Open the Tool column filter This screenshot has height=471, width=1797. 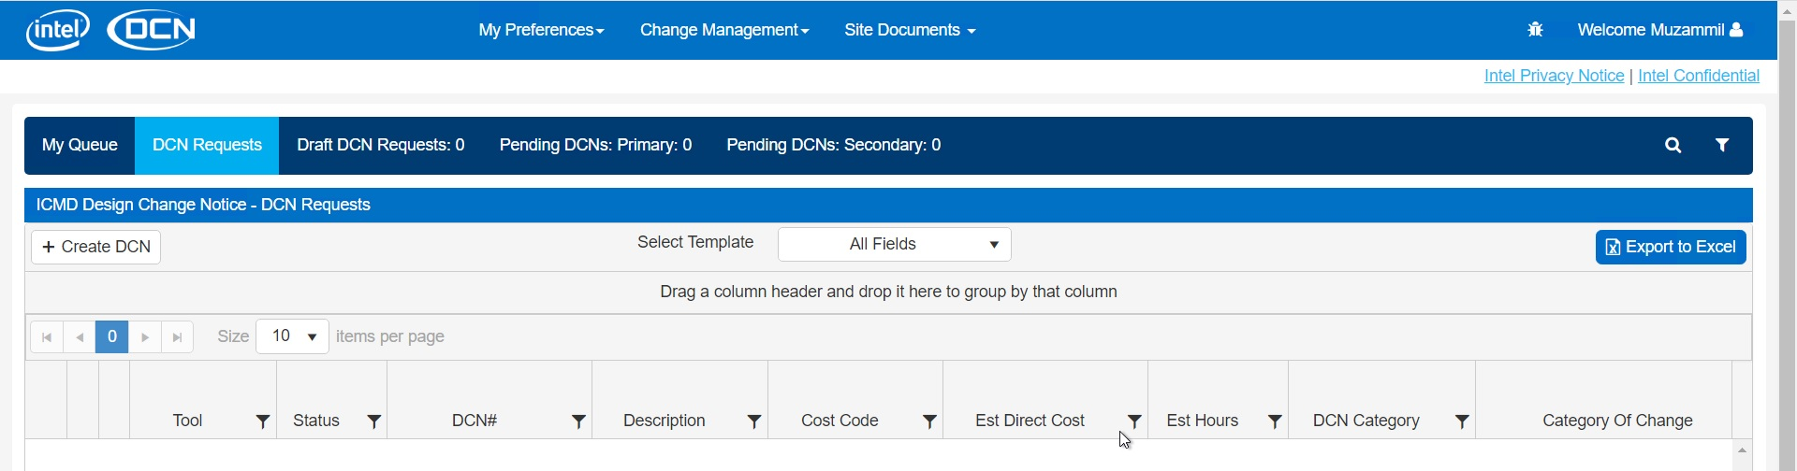263,421
